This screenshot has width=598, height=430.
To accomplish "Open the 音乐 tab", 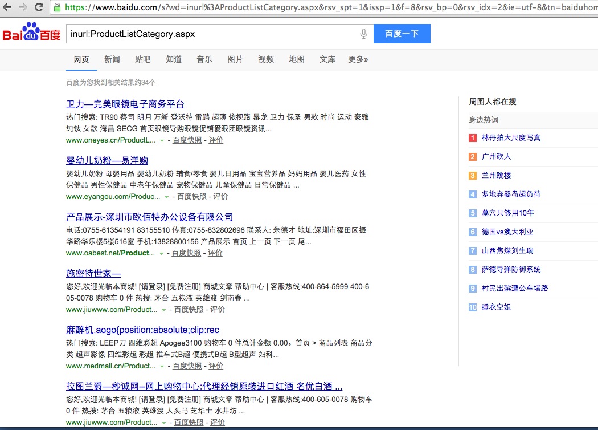I will point(204,59).
